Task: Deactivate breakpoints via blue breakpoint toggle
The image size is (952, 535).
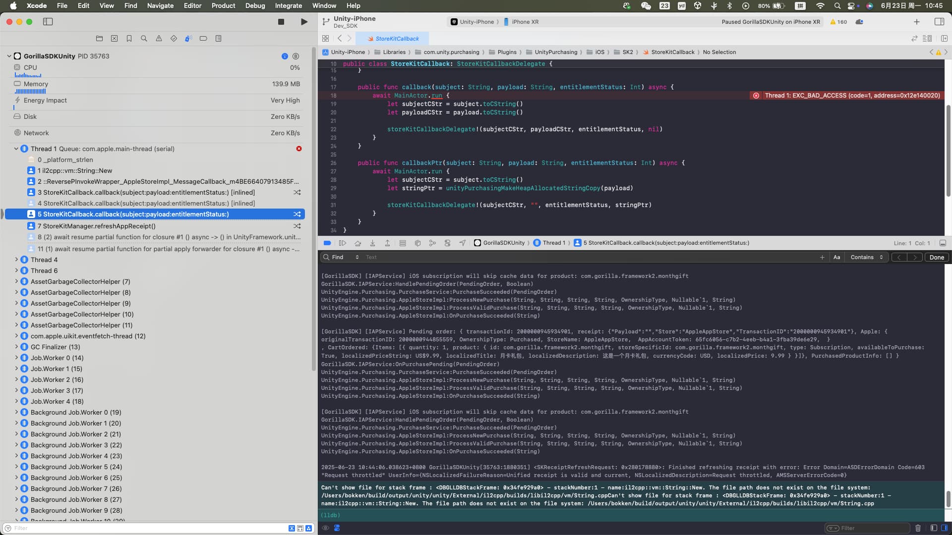Action: coord(327,243)
